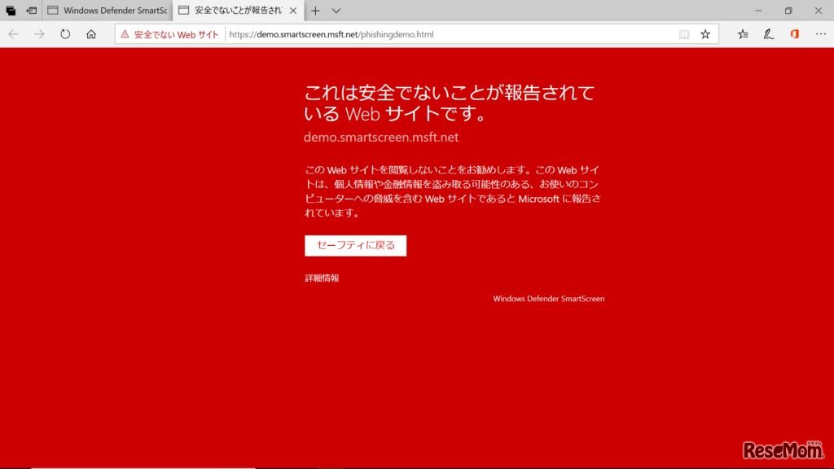Start a Web Note with the pen icon

(768, 34)
